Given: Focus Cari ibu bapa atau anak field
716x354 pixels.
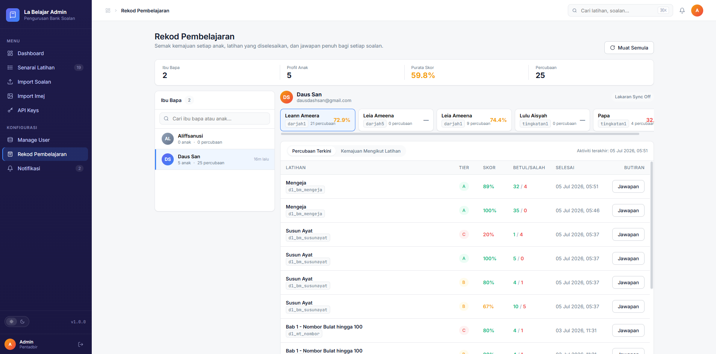Looking at the screenshot, I should [215, 118].
